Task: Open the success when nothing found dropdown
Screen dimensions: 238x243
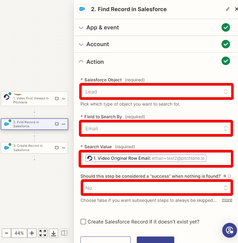Action: [x=157, y=188]
